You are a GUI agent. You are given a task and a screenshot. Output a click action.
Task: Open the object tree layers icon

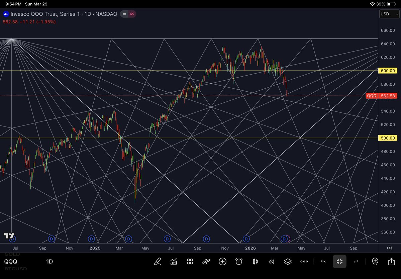coord(288,262)
